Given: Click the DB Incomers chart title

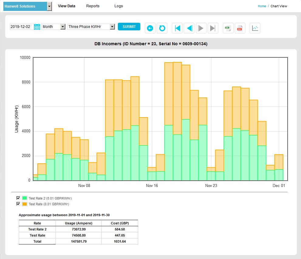Looking at the screenshot, I should (x=151, y=44).
